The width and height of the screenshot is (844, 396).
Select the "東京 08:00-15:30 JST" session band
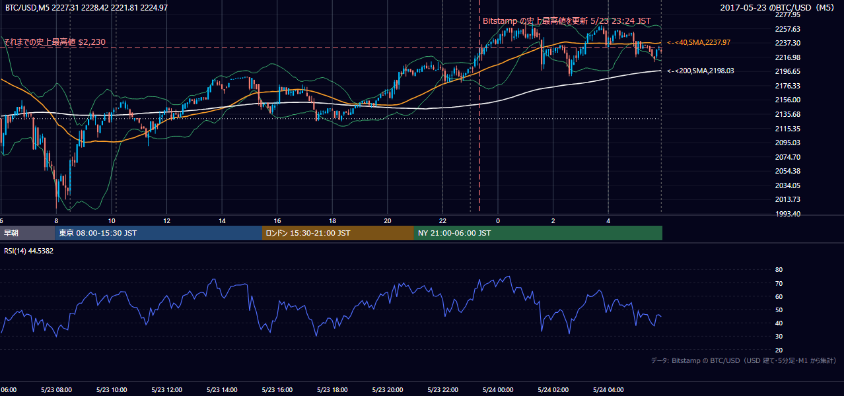click(158, 233)
